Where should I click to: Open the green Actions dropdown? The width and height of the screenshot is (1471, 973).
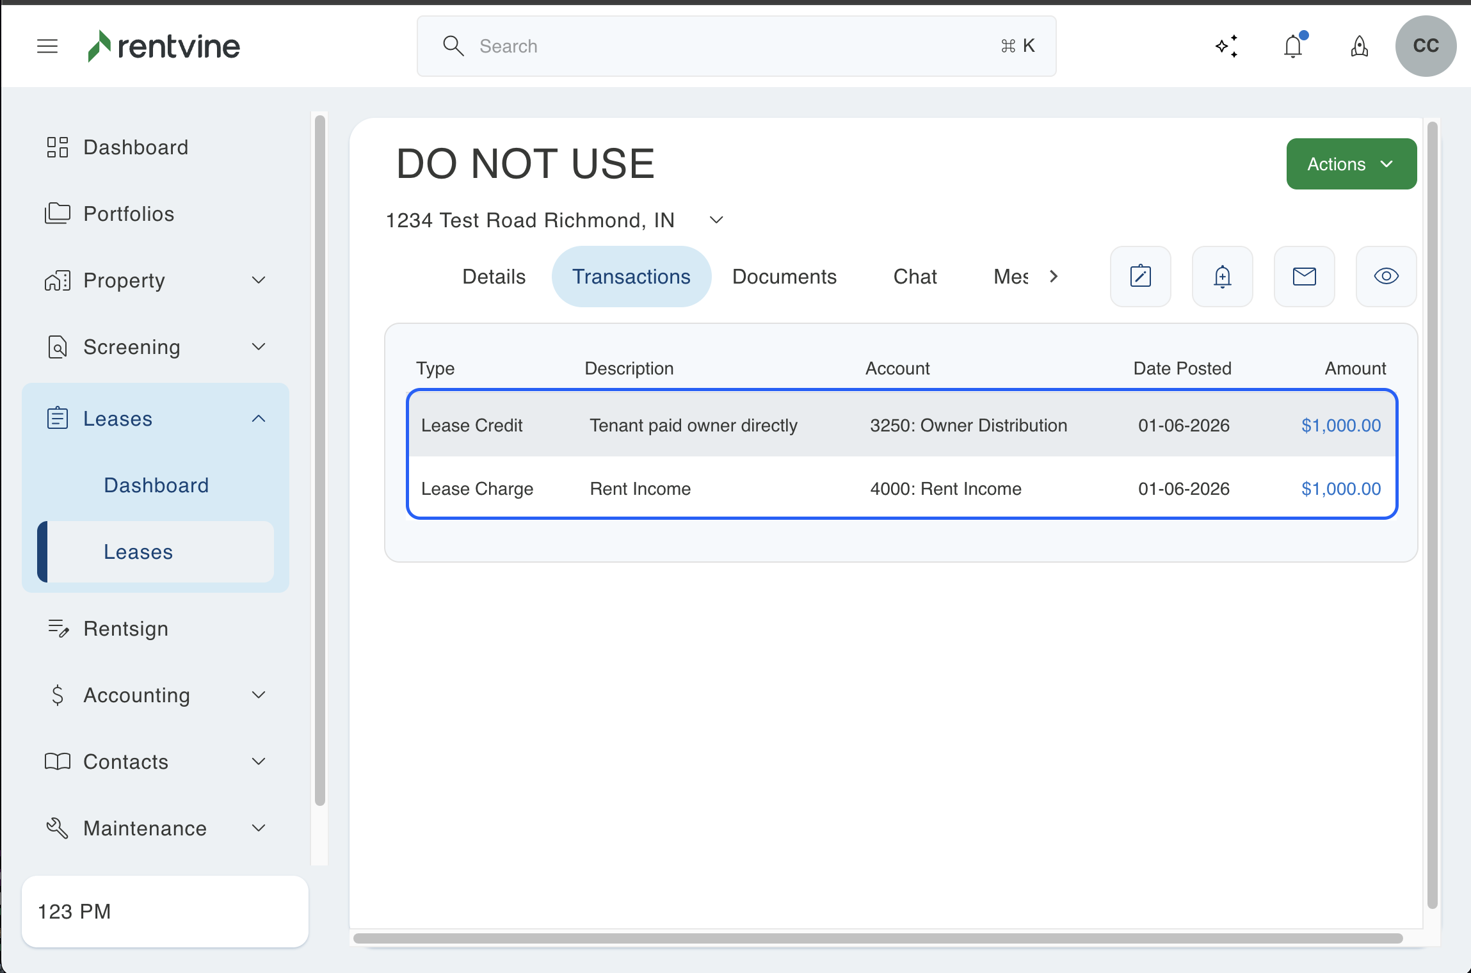(1351, 164)
